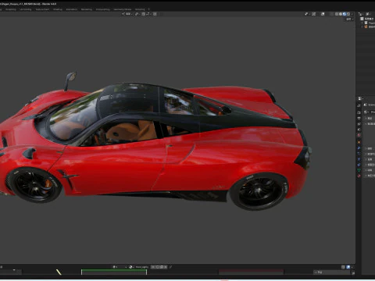
Task: Open the properties editor type selector
Action: coord(360,98)
